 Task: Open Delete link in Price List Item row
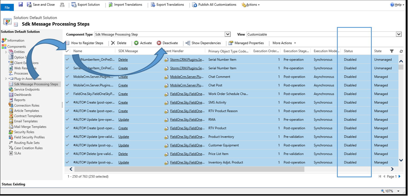(x=123, y=154)
